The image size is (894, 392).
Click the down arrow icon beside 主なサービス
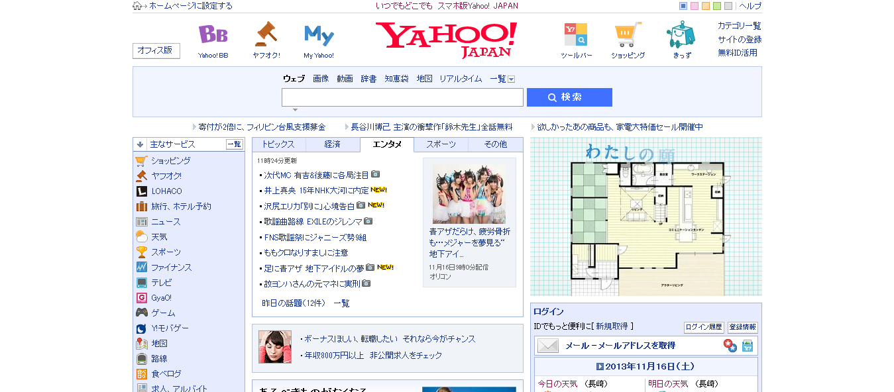pyautogui.click(x=140, y=144)
